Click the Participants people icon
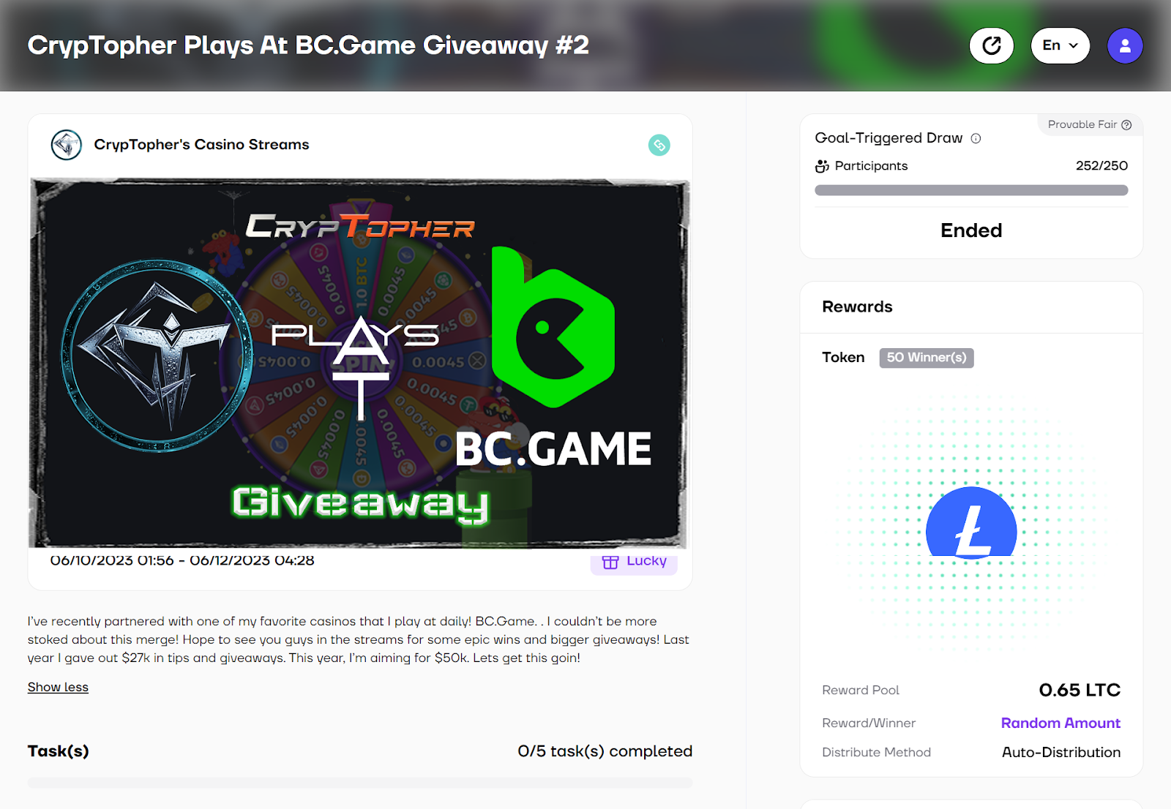 [x=822, y=166]
